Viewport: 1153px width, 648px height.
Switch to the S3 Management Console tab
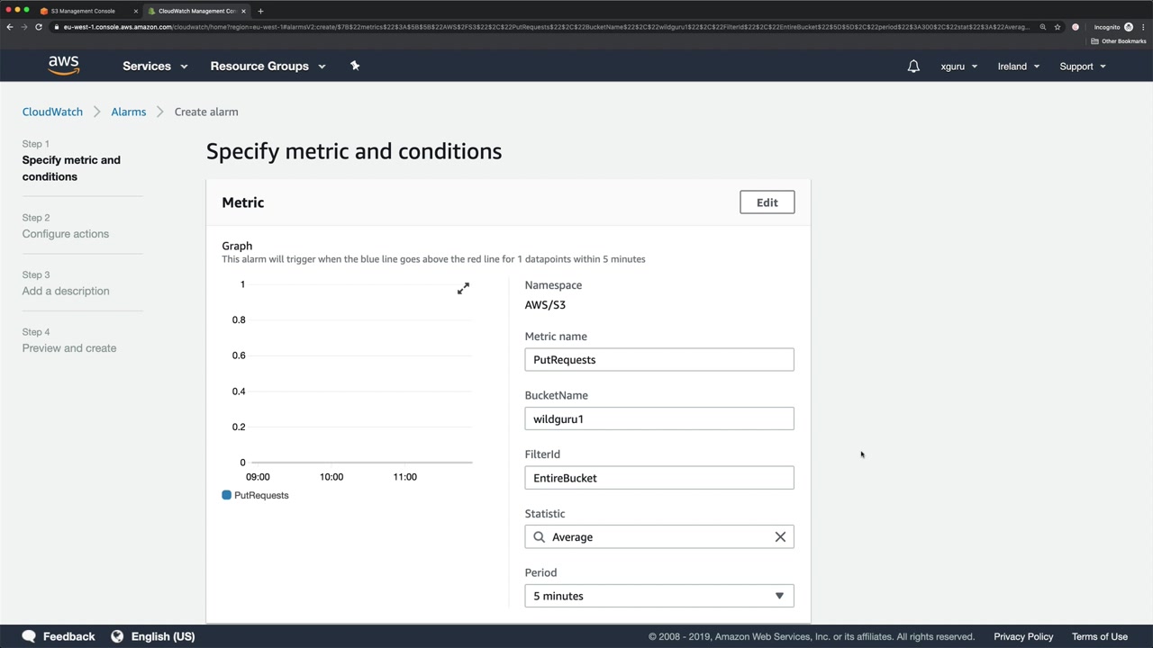point(83,11)
